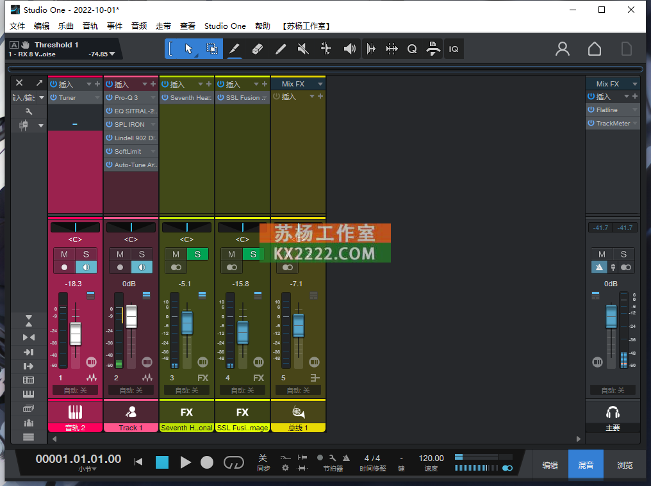
Task: Close the mixer console with the X icon
Action: tap(19, 83)
